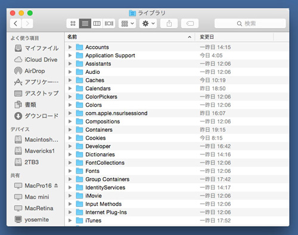
Task: Expand the Application Support folder triangle
Action: [70, 55]
